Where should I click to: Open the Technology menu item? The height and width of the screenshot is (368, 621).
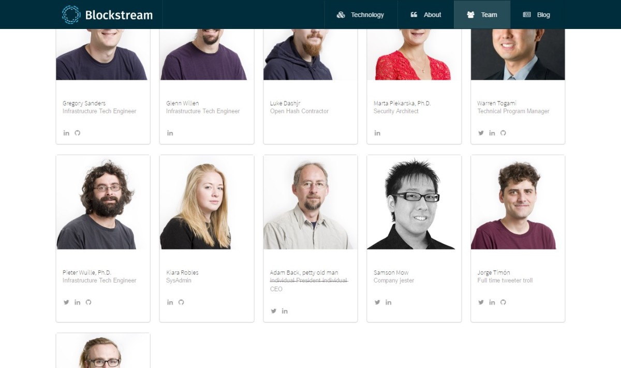click(x=361, y=14)
